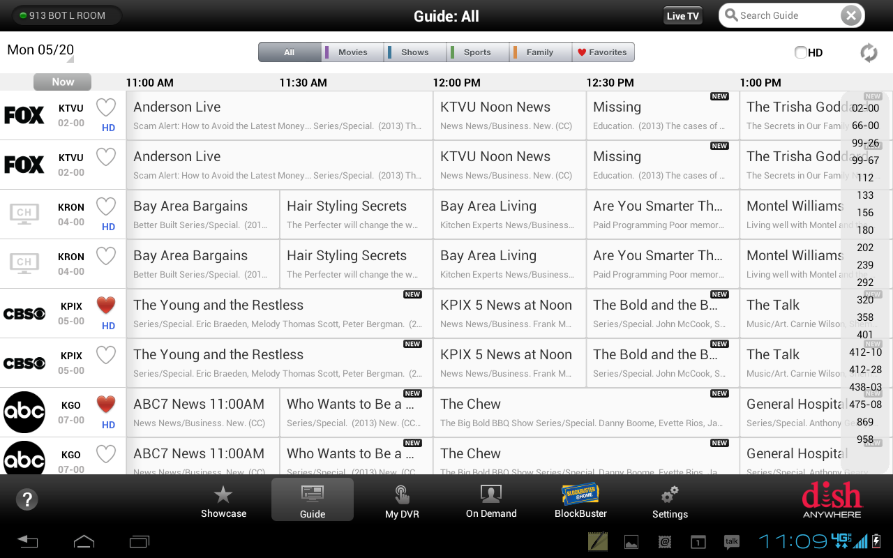Image resolution: width=893 pixels, height=558 pixels.
Task: Refresh the guide listings
Action: point(868,52)
